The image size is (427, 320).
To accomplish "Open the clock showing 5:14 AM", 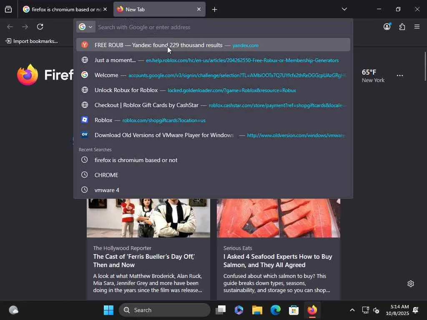I will (x=397, y=310).
